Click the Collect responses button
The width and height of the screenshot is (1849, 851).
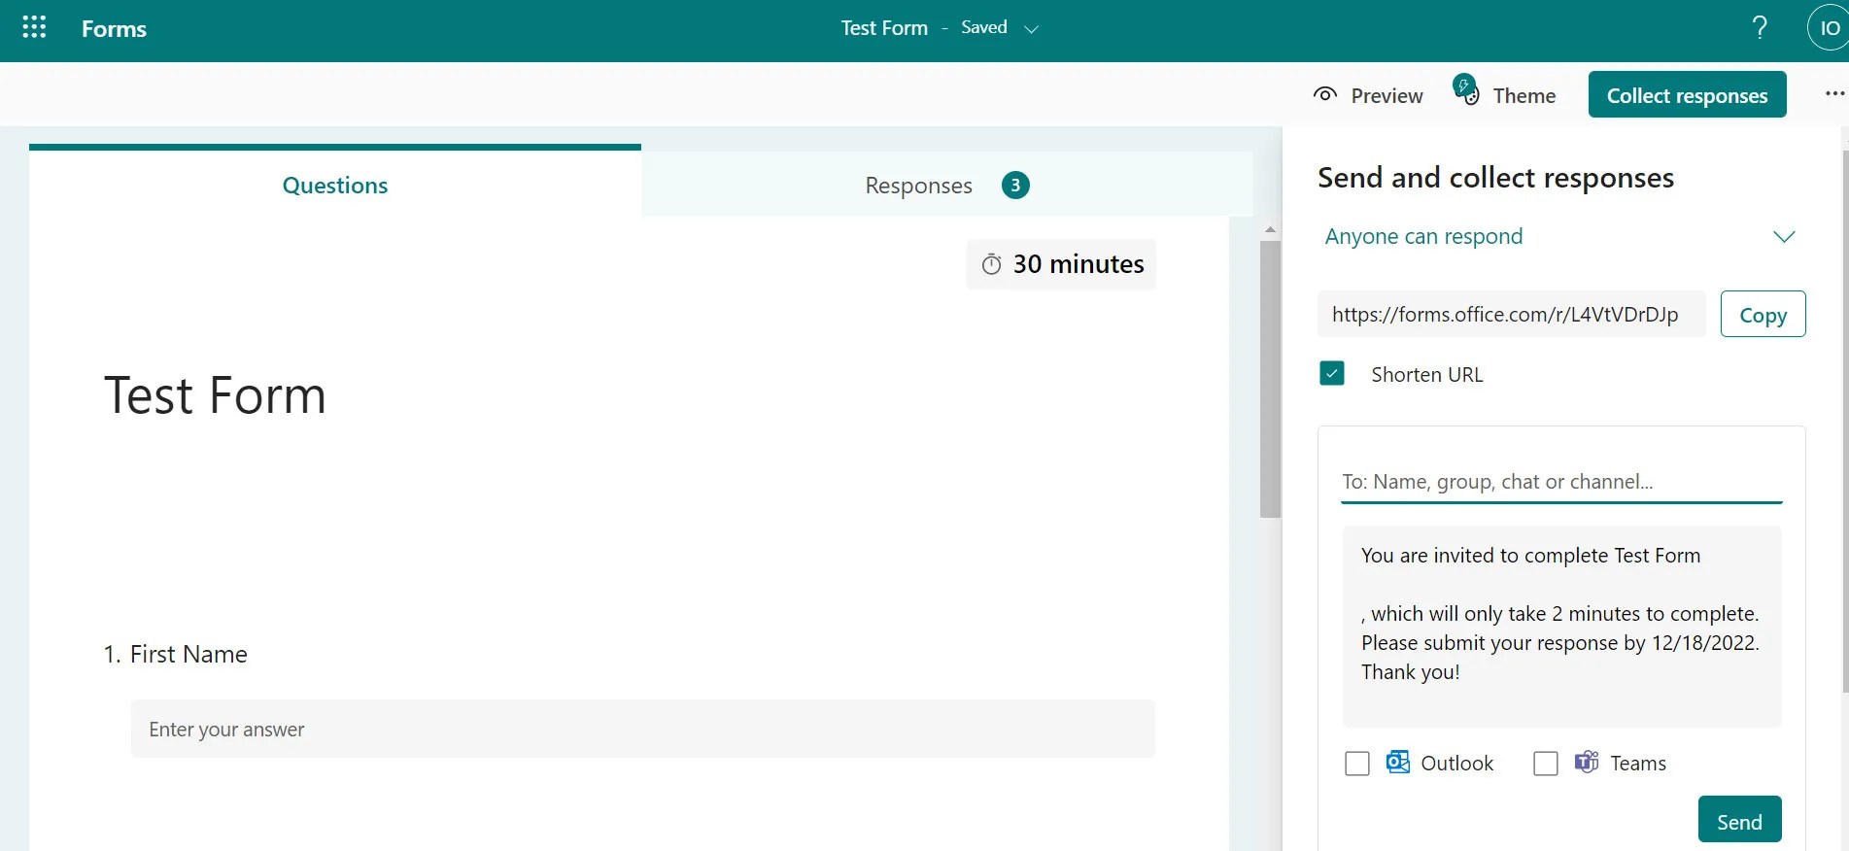tap(1687, 94)
